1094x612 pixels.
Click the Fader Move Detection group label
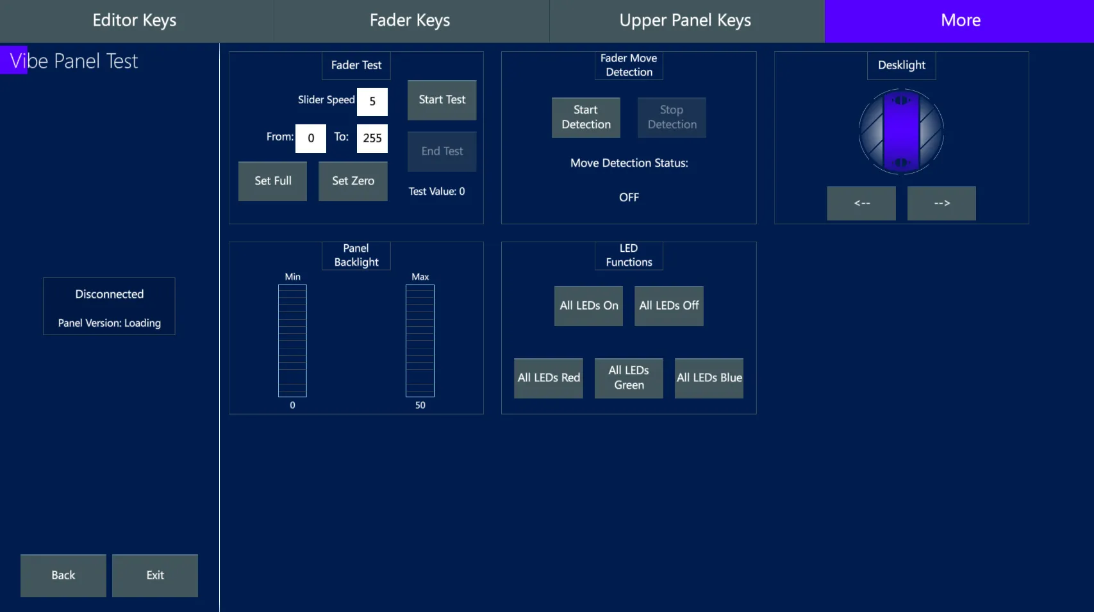pyautogui.click(x=629, y=65)
